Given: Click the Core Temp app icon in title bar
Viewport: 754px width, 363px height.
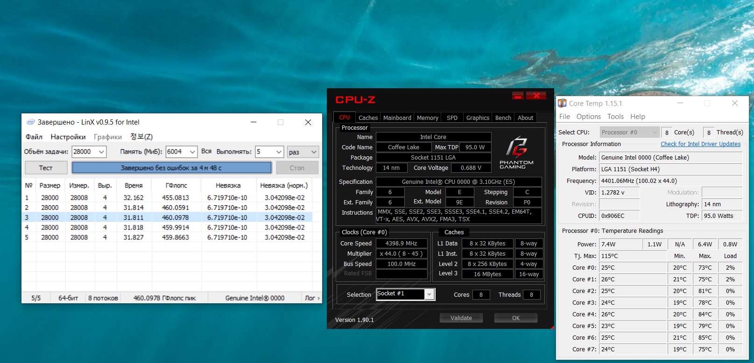Looking at the screenshot, I should coord(563,103).
